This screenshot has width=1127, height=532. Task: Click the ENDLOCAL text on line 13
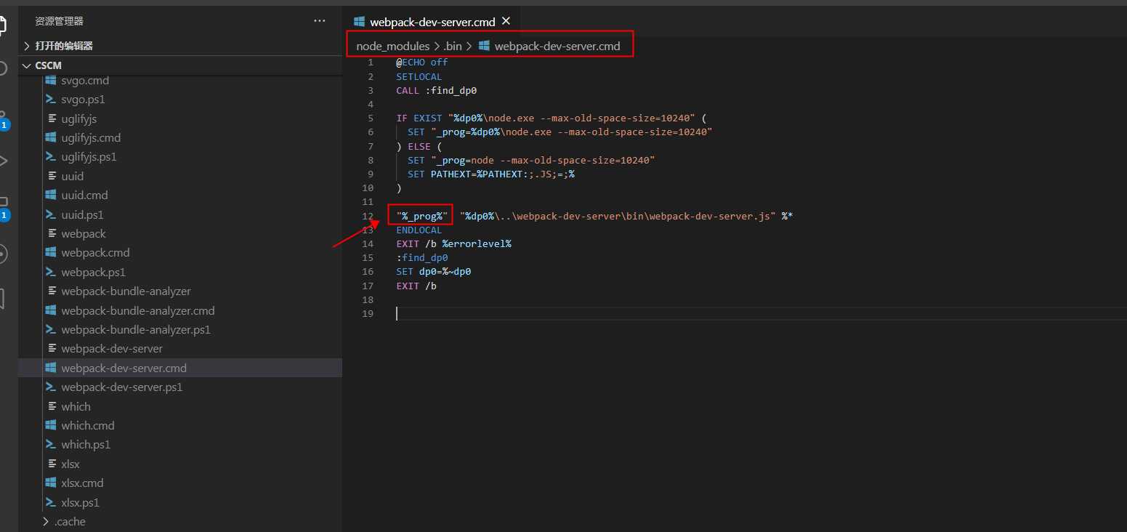coord(419,230)
